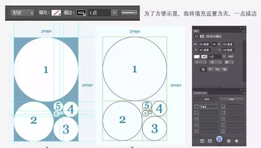261x148 pixels.
Task: Click the X position field showing 461
Action: click(204, 50)
